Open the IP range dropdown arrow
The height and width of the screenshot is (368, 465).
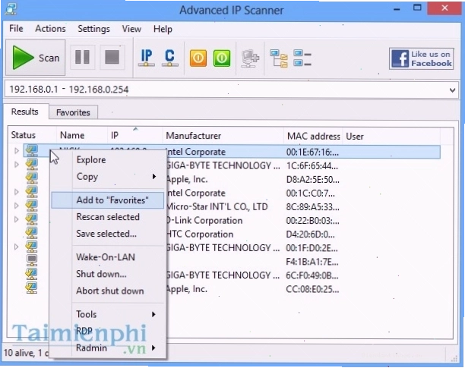[x=452, y=90]
